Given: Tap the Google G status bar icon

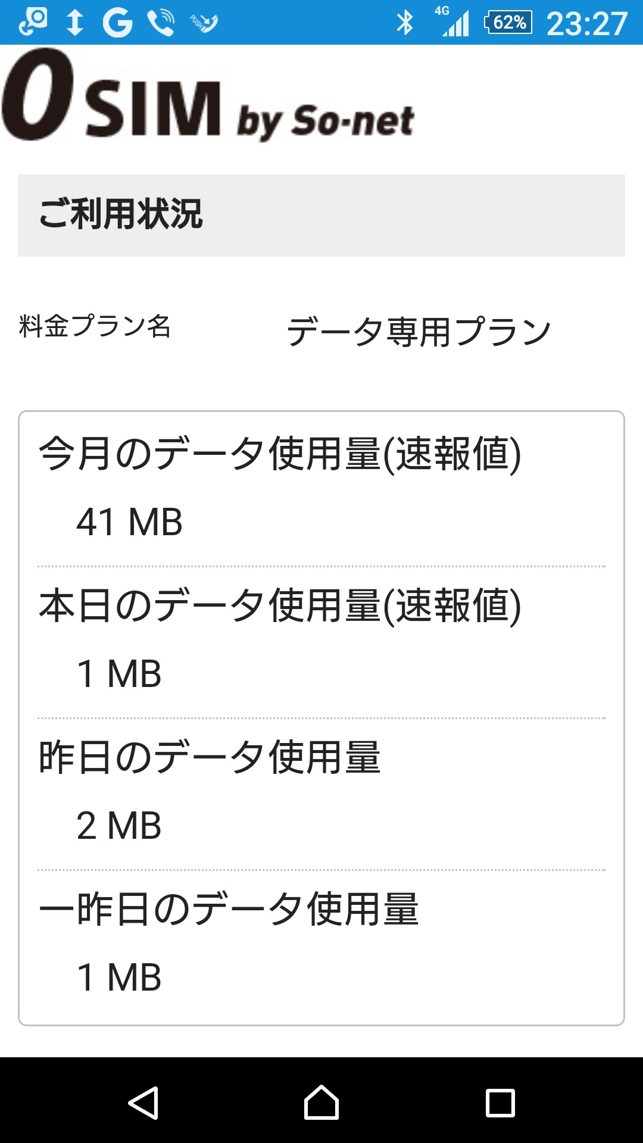Looking at the screenshot, I should tap(117, 23).
